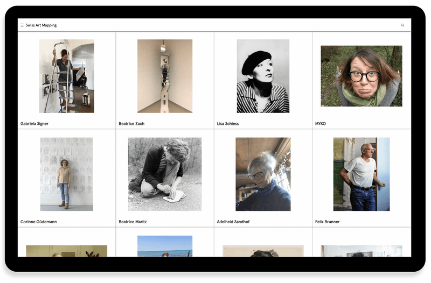This screenshot has width=431, height=283.
Task: Click the Beatrice Maritz name label
Action: pyautogui.click(x=133, y=222)
